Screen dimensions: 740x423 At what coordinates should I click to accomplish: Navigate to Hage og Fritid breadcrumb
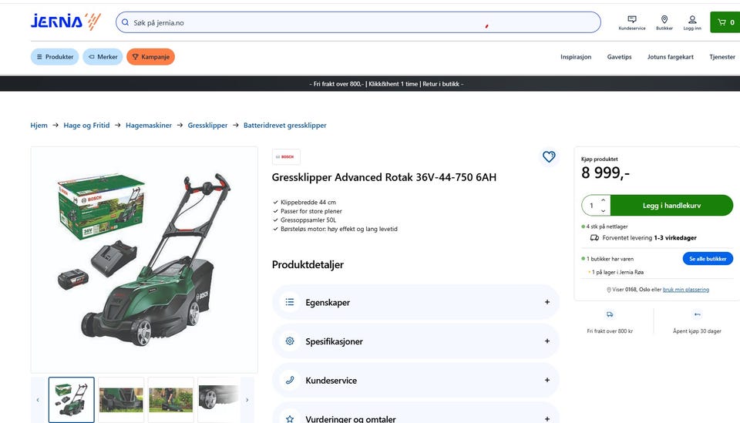click(x=86, y=125)
